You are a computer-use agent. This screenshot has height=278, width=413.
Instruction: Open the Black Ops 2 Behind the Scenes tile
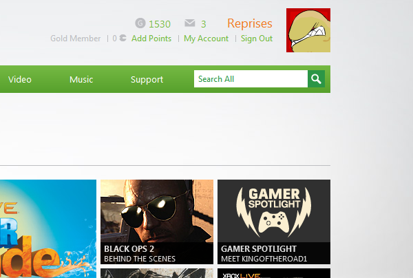click(157, 222)
